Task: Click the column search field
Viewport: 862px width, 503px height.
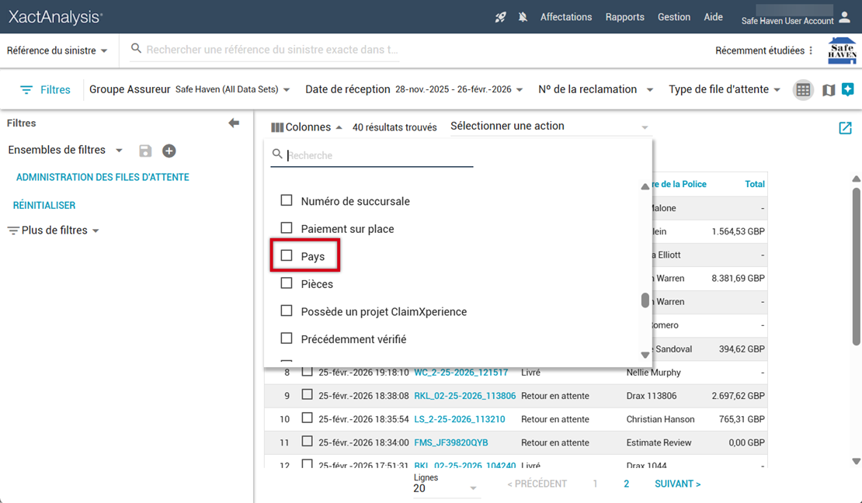Action: coord(379,155)
